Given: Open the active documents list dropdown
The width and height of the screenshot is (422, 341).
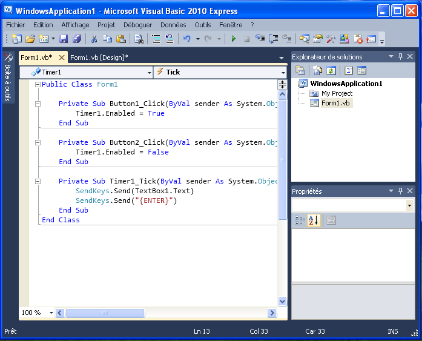Looking at the screenshot, I should pos(282,58).
